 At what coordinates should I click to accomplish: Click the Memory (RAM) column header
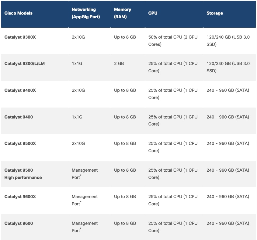(123, 13)
